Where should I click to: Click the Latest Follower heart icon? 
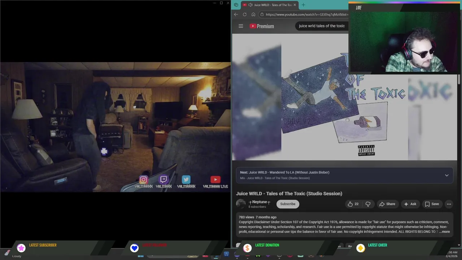tap(134, 248)
